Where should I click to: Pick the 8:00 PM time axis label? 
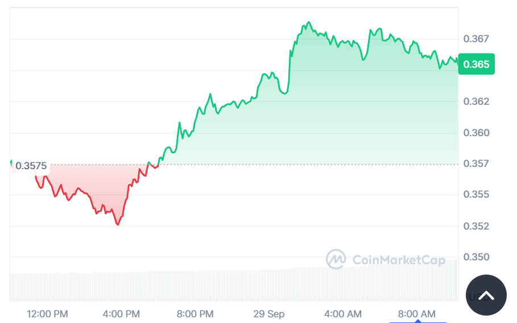(195, 314)
